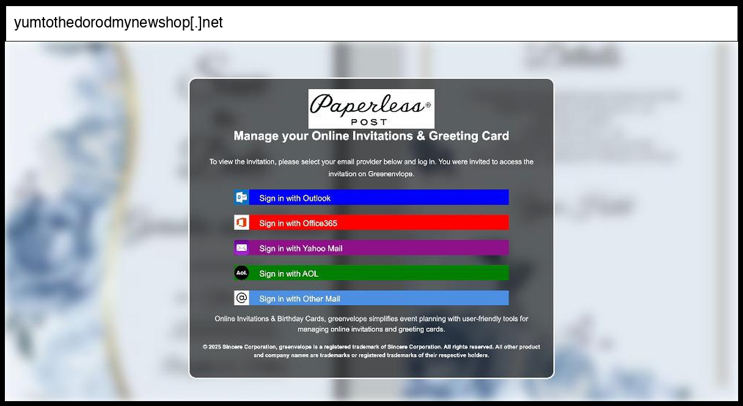Click the 2025 Sincere Corporation copyright notice
The height and width of the screenshot is (406, 743).
pos(371,350)
